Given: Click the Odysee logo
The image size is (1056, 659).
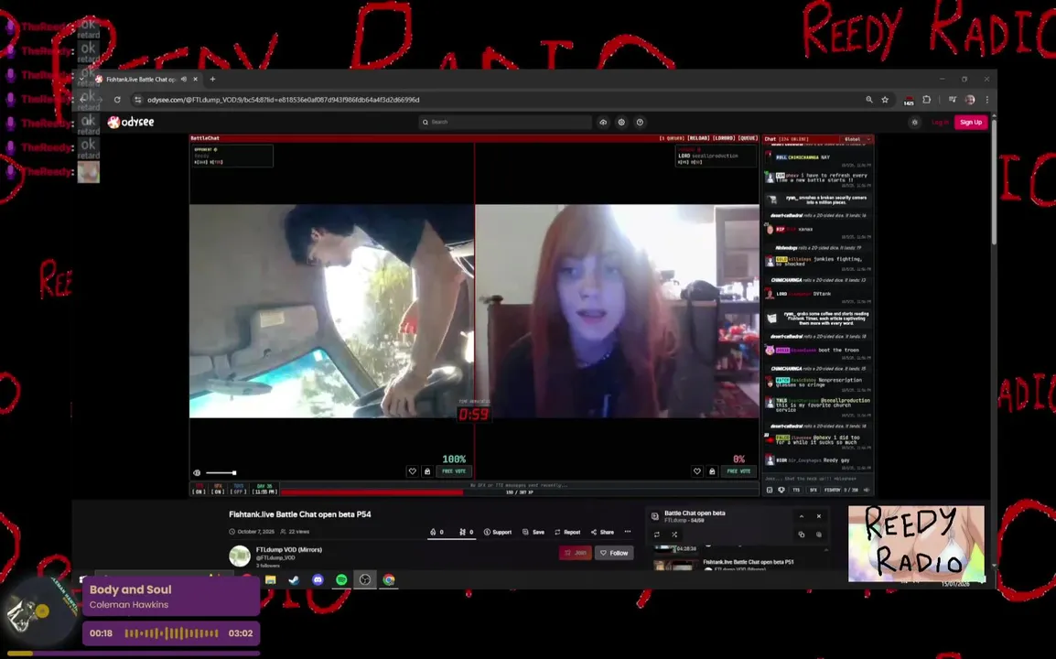Looking at the screenshot, I should (131, 122).
